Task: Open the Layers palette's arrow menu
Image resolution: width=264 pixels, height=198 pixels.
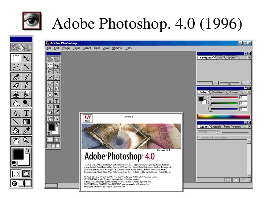Action: tap(249, 127)
